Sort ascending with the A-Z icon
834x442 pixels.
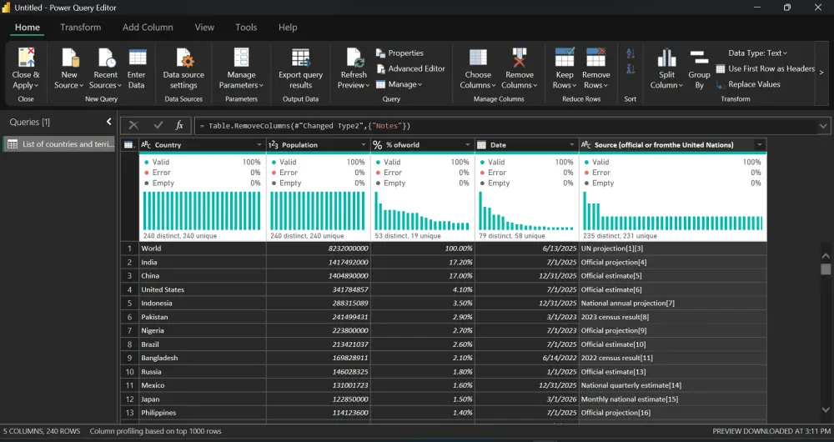coord(631,53)
